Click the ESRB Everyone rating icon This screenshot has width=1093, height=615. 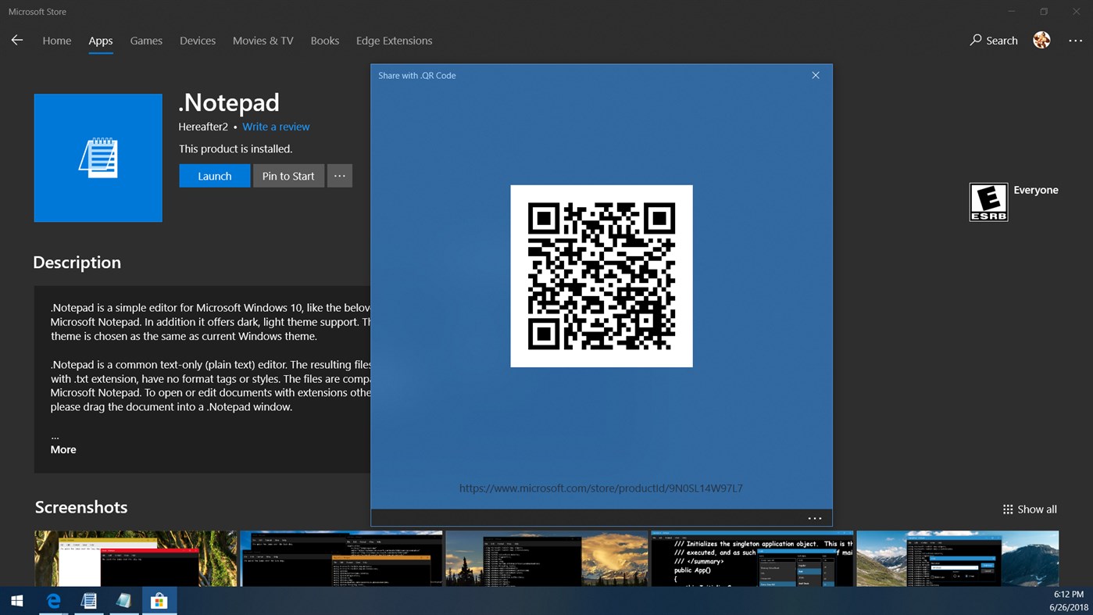988,202
